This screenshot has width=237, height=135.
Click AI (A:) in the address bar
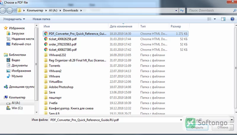(53, 10)
